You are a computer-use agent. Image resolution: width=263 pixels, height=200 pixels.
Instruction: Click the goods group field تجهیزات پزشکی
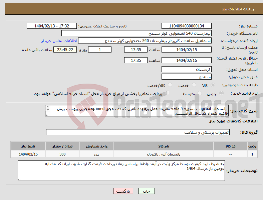(x=138, y=132)
